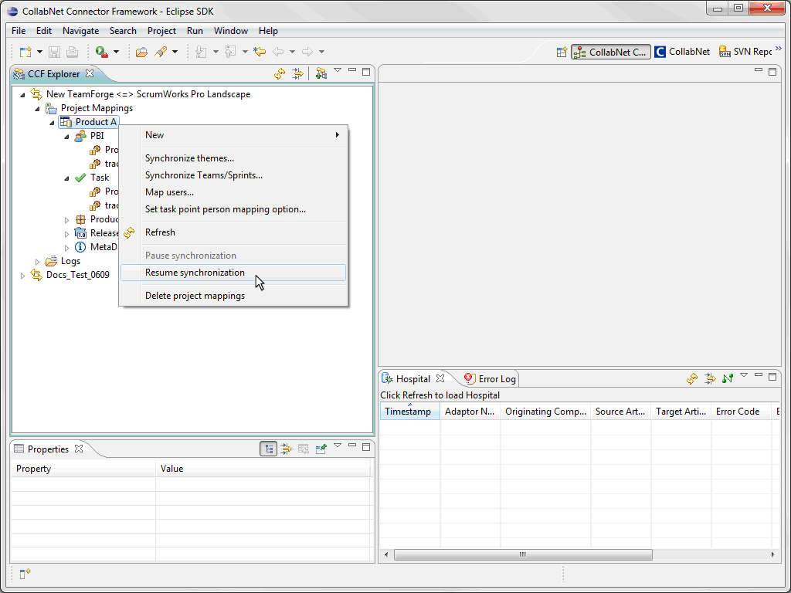Click the Hospital refresh icon
Screen dimensions: 791x593
coord(692,378)
